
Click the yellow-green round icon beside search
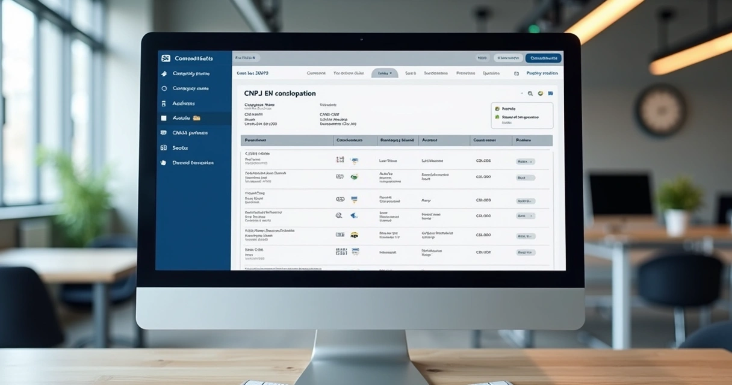pyautogui.click(x=541, y=94)
